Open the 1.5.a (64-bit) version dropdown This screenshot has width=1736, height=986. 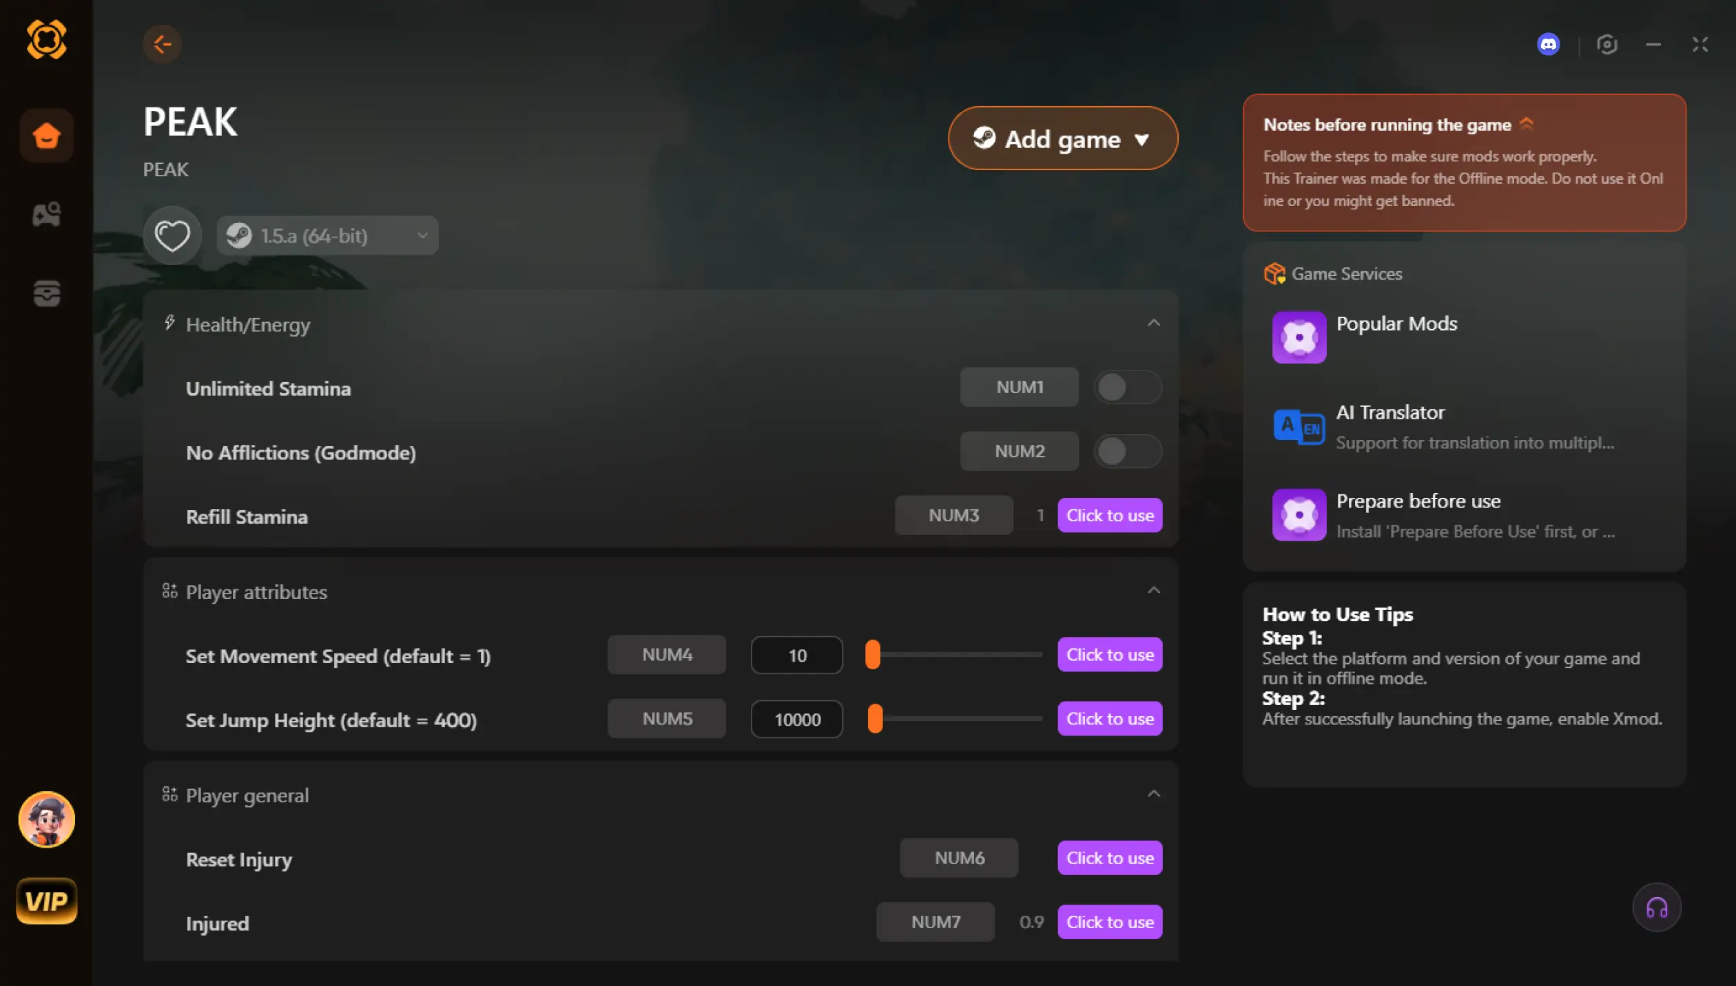tap(328, 236)
